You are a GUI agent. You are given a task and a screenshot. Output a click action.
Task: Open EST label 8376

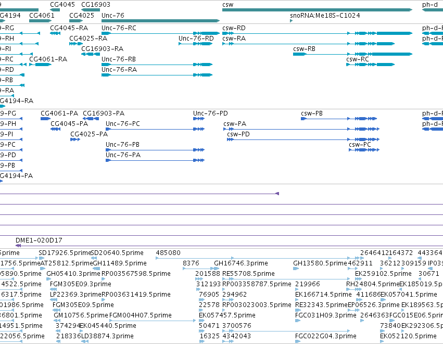[x=191, y=263]
